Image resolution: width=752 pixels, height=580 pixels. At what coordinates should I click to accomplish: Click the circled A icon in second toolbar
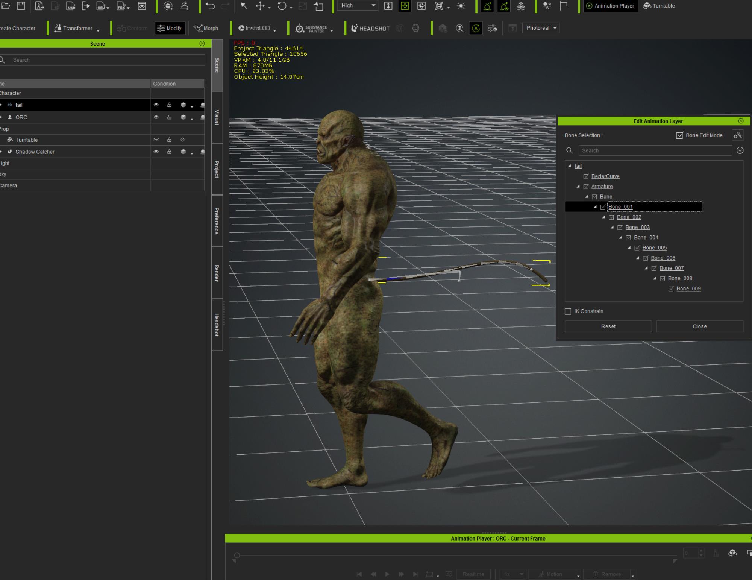[x=476, y=28]
